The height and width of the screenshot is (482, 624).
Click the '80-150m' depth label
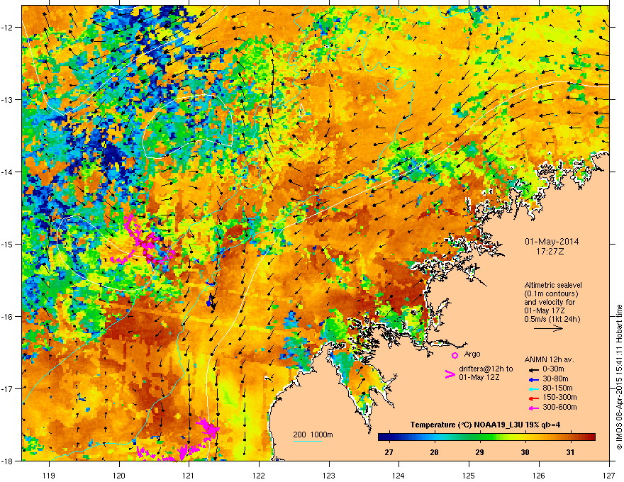pos(557,388)
